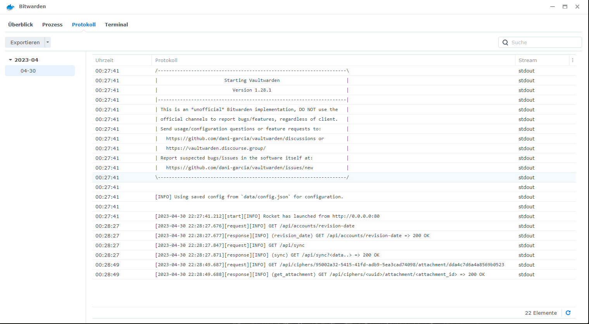Screen dimensions: 589x324
Task: Open the column settings three-dot icon
Action: pyautogui.click(x=573, y=60)
